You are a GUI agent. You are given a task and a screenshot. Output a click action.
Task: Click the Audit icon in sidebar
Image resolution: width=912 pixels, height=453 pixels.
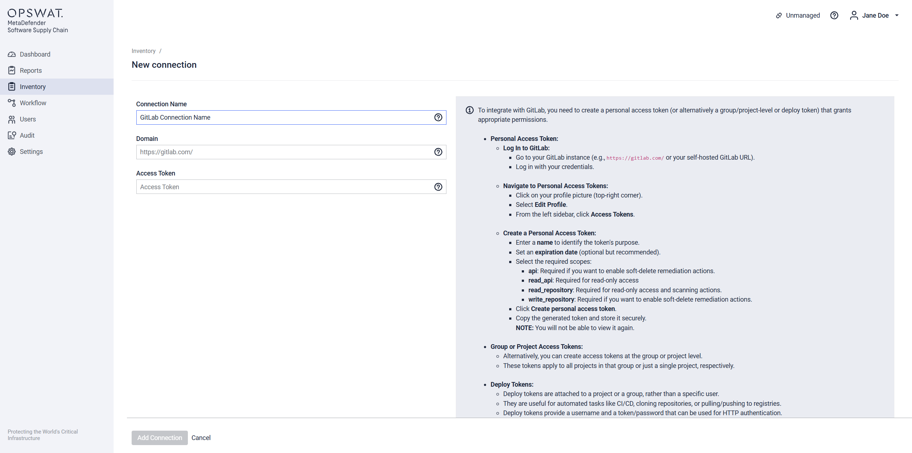(12, 136)
